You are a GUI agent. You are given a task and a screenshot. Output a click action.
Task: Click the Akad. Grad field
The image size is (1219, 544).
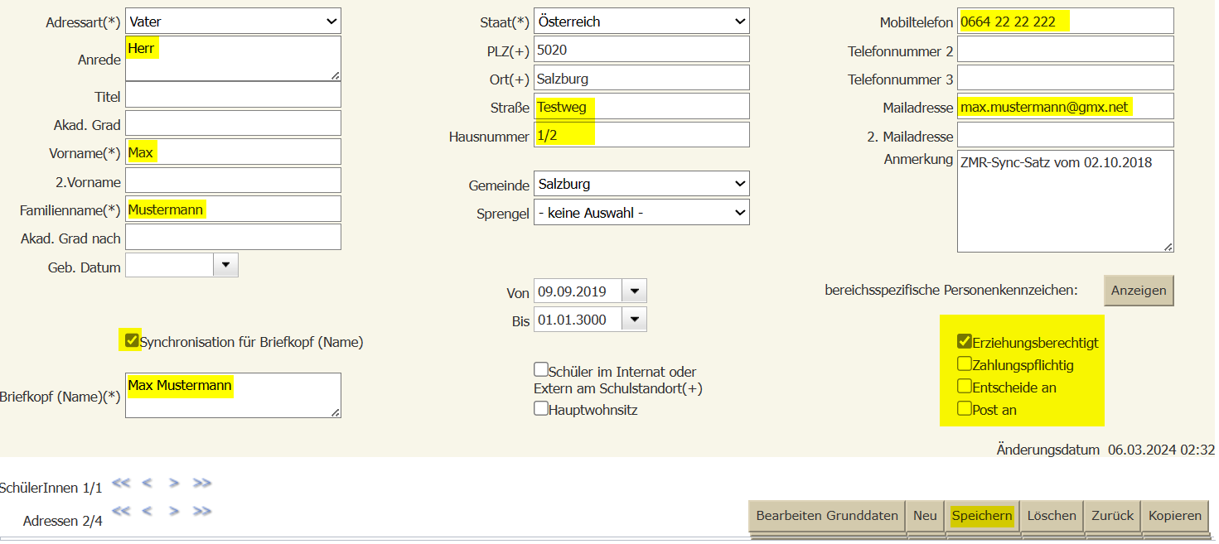pos(233,123)
